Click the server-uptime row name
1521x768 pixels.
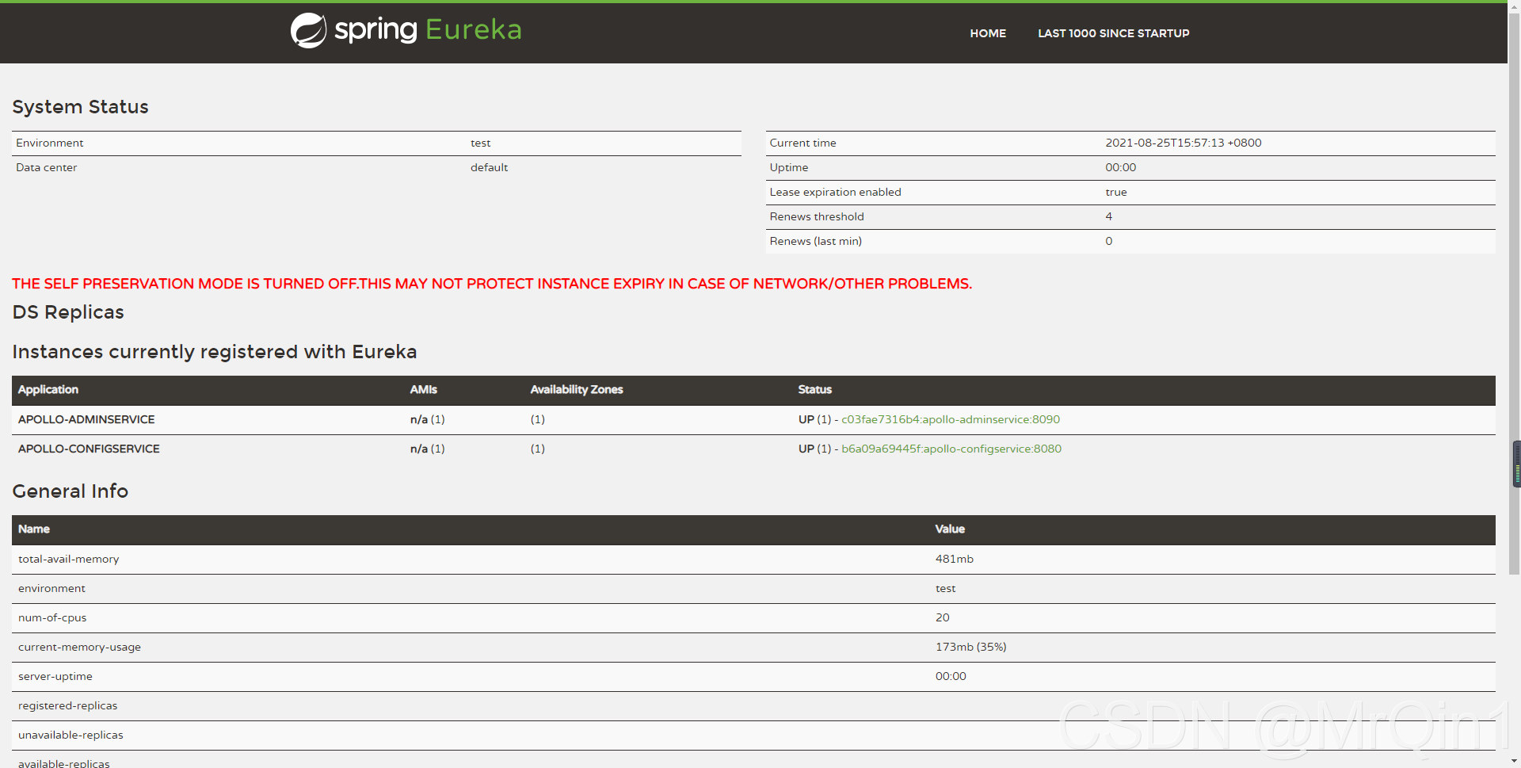coord(55,676)
